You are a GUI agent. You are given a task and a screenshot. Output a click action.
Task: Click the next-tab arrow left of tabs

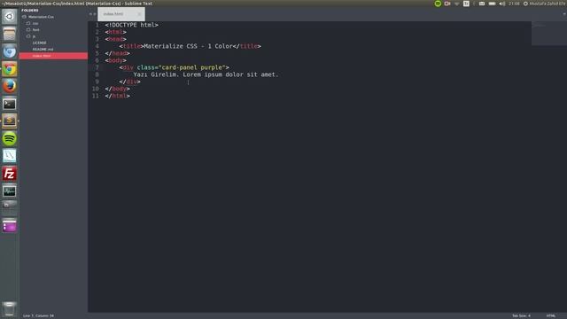coord(95,14)
